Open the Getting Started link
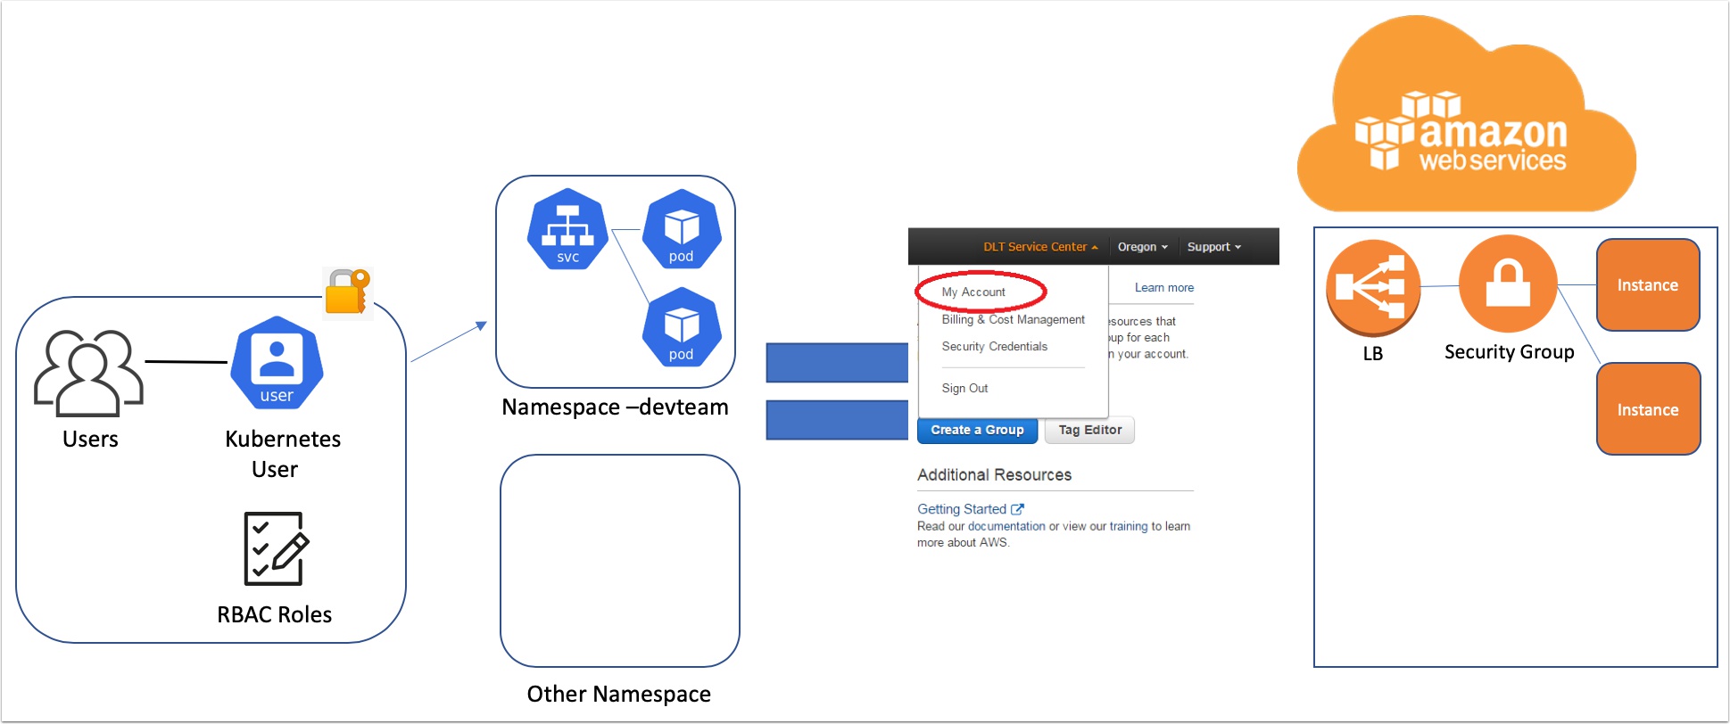The image size is (1730, 724). point(962,509)
